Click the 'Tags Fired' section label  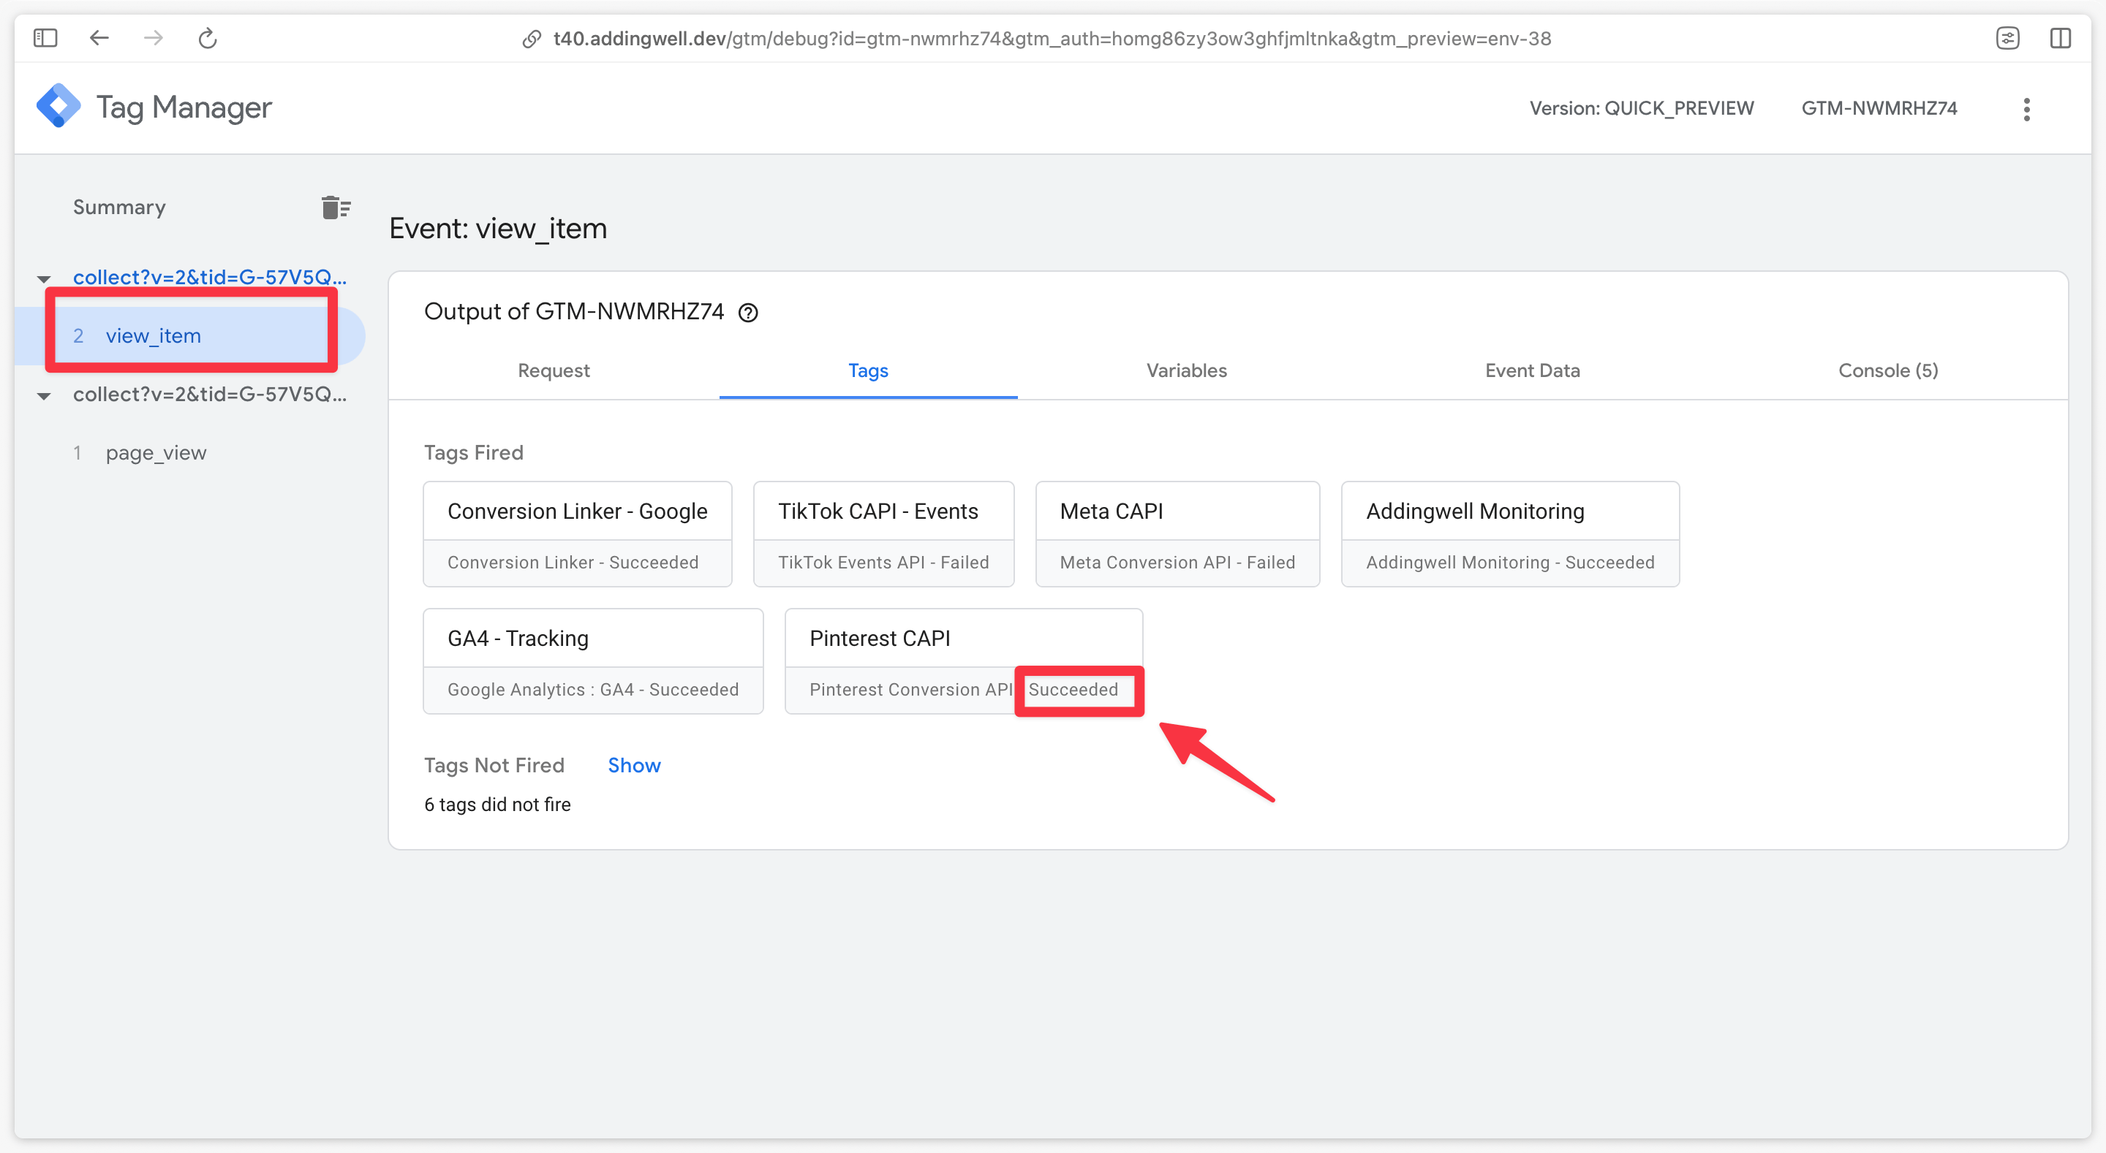(x=473, y=453)
